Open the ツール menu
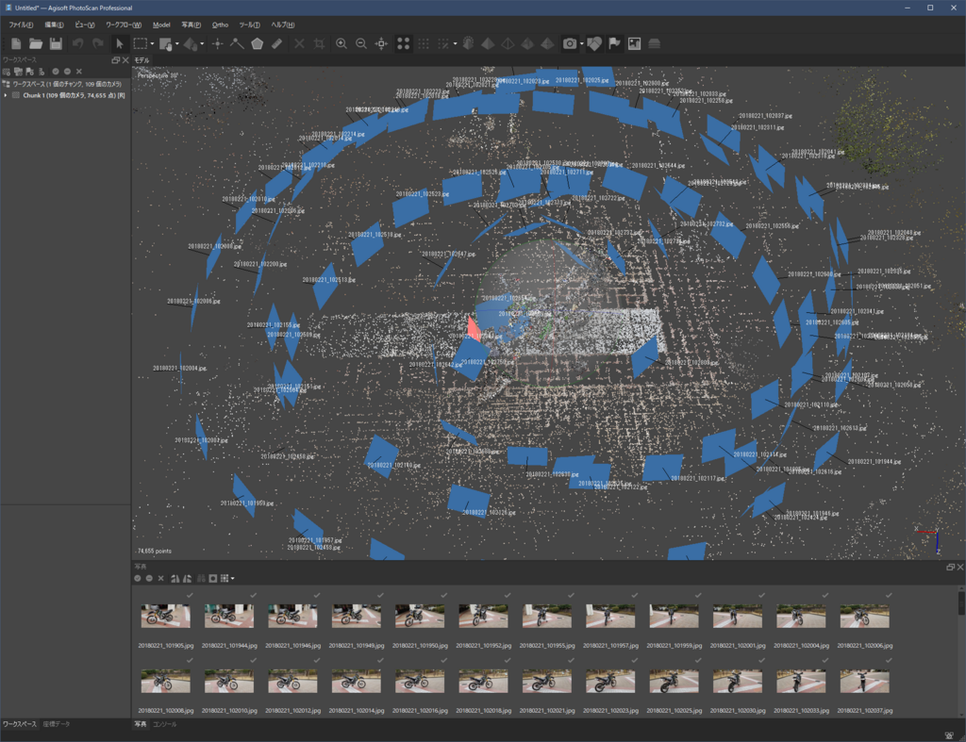The width and height of the screenshot is (966, 742). pyautogui.click(x=249, y=25)
